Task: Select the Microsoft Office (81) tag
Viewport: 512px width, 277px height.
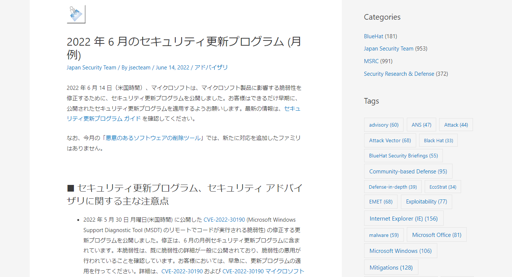Action: click(437, 235)
